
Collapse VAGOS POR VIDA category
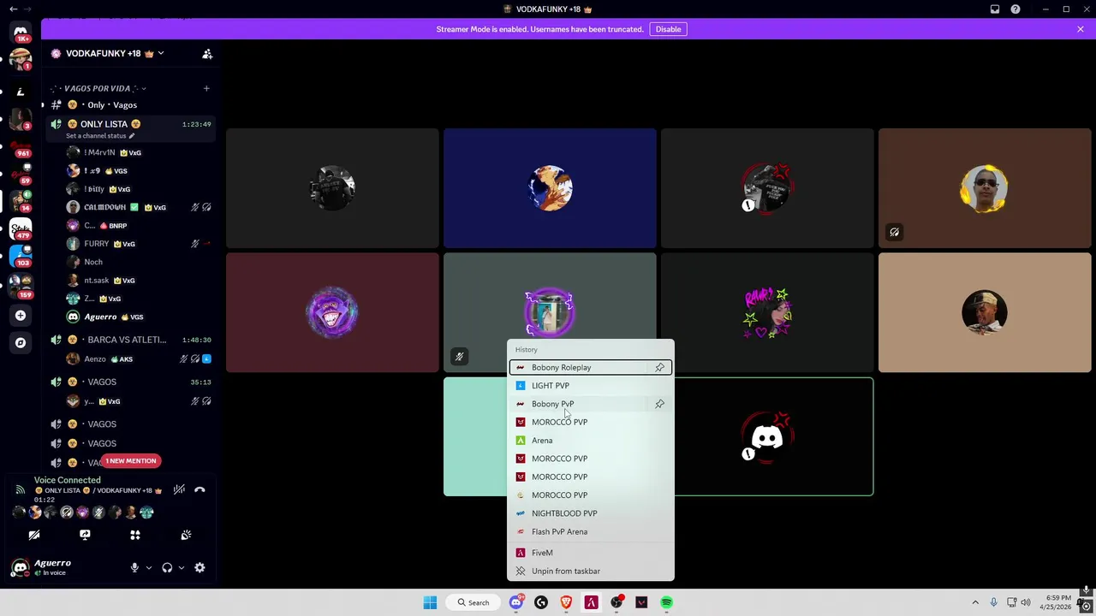98,88
